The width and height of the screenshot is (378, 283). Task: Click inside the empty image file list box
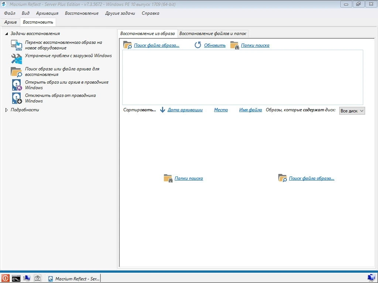[x=243, y=77]
